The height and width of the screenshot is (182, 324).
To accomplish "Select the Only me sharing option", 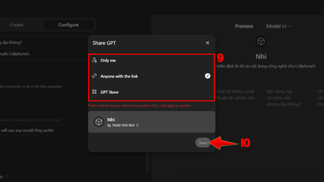I will click(108, 61).
